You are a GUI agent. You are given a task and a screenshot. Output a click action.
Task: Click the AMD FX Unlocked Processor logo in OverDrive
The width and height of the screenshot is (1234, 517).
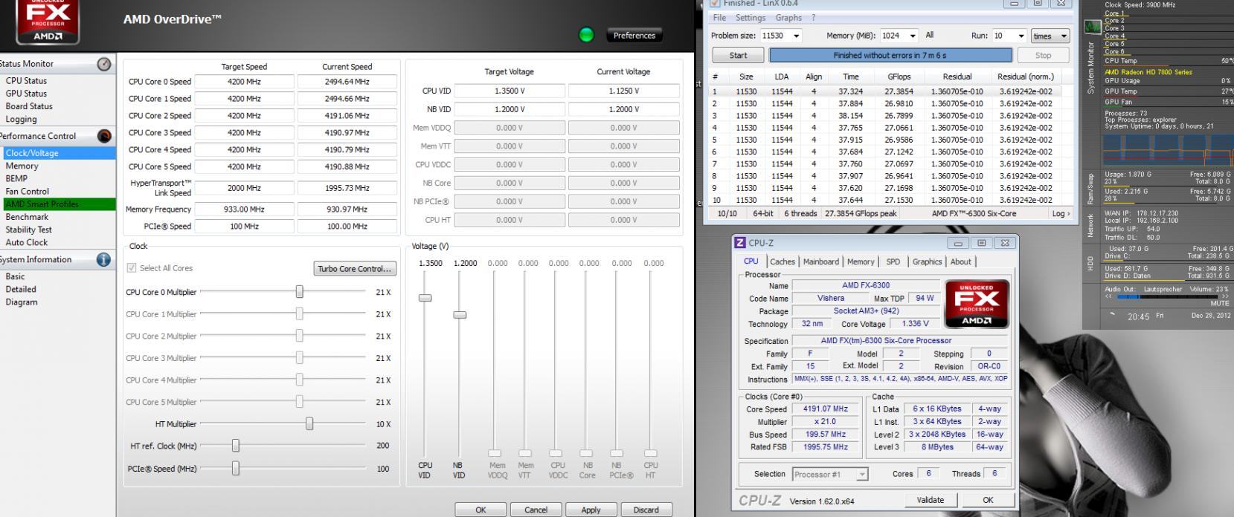[48, 22]
